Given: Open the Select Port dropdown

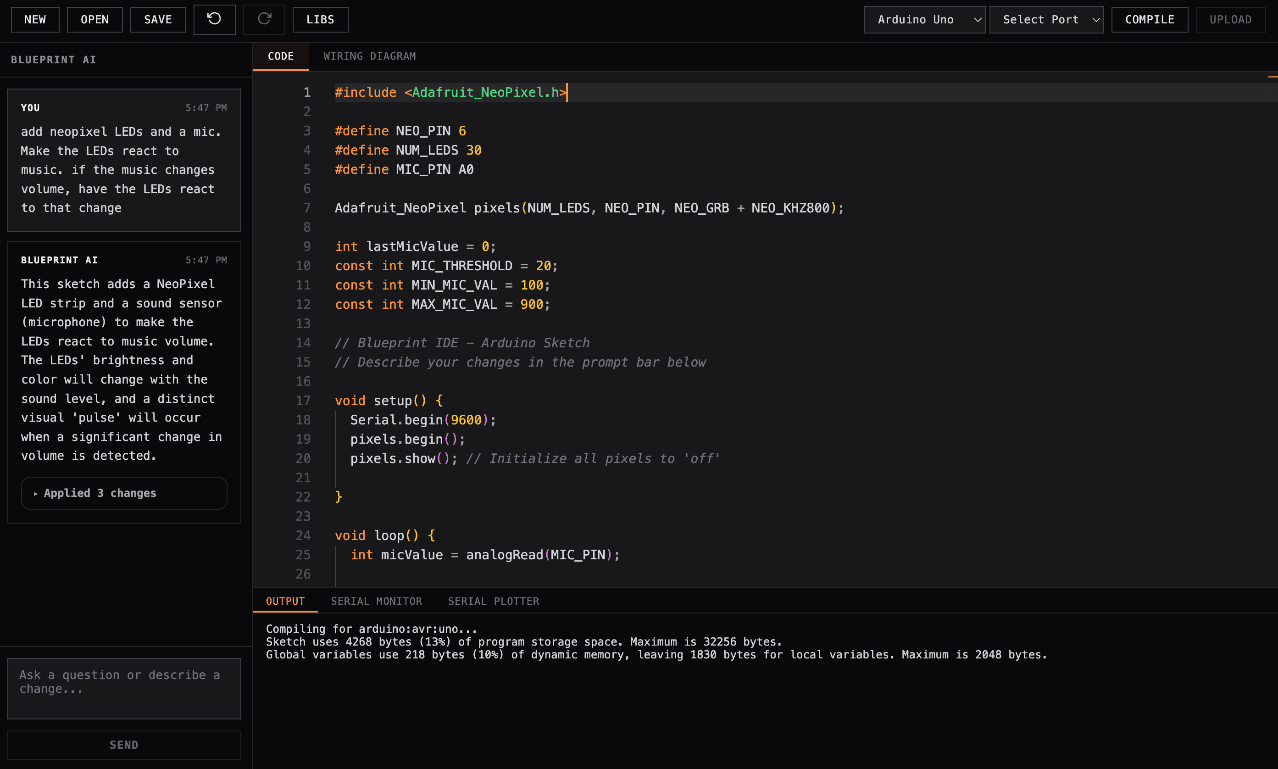Looking at the screenshot, I should click(x=1046, y=20).
